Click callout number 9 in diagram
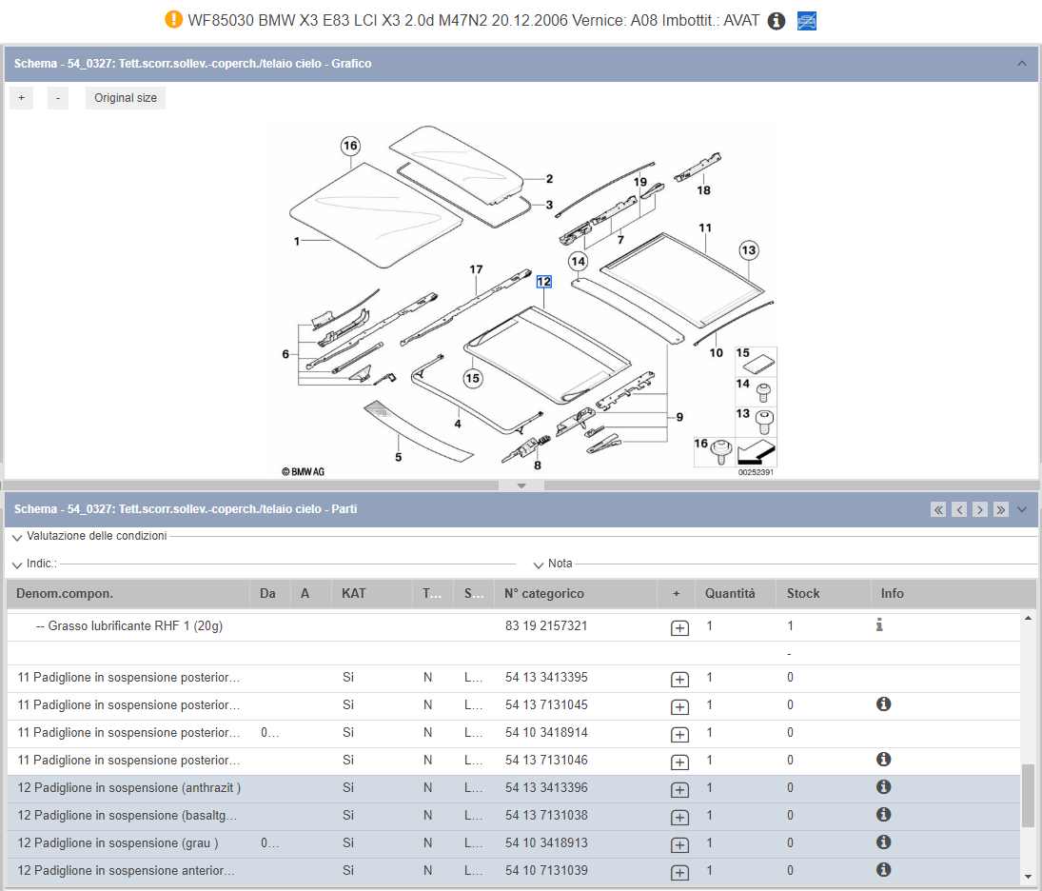 [x=679, y=417]
